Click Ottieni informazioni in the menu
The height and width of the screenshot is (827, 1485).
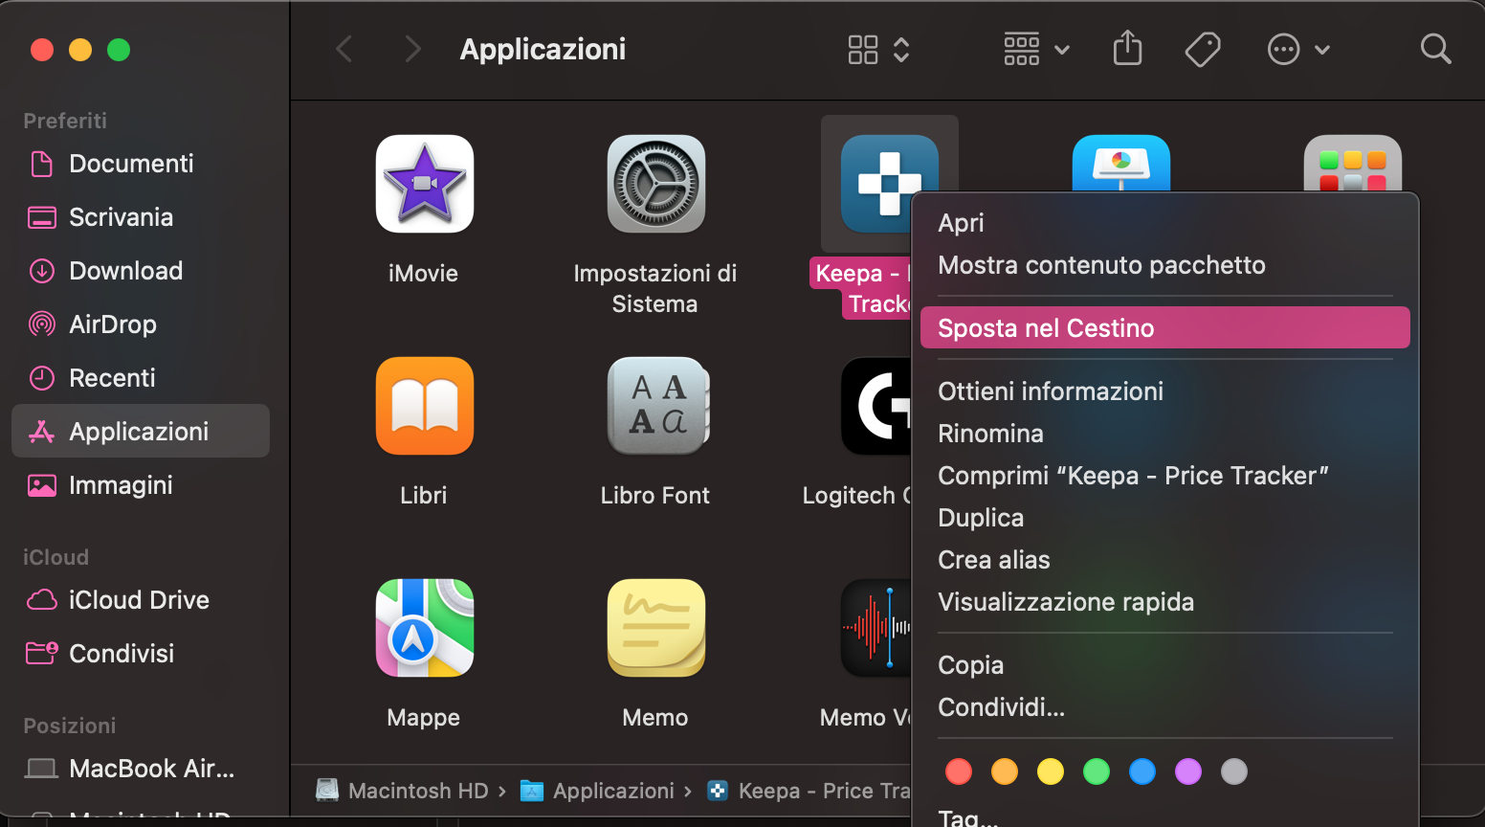click(1051, 391)
